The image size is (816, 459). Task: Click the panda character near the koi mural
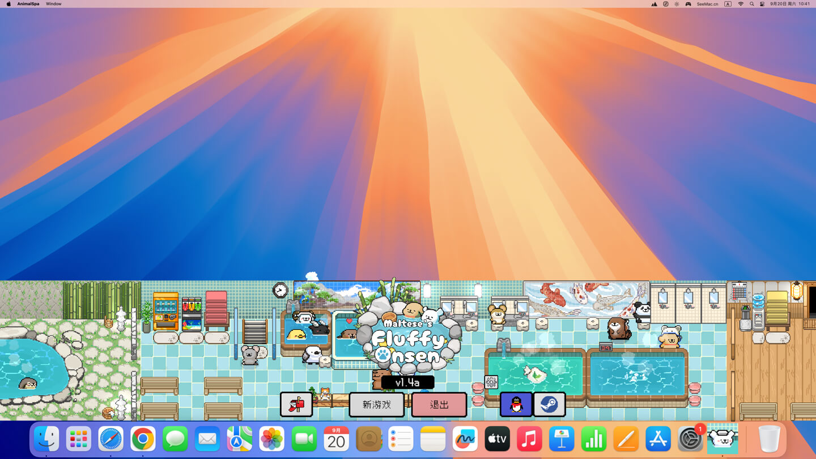click(x=642, y=312)
